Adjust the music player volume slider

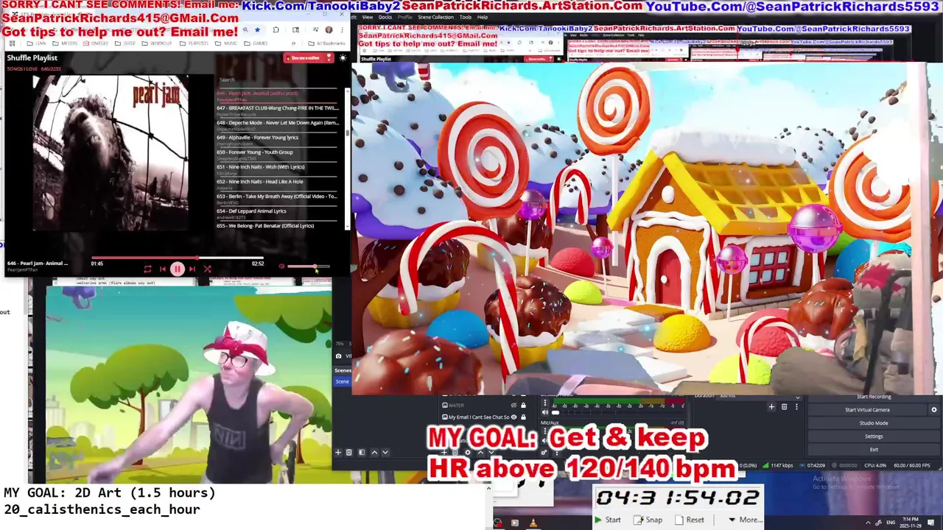tap(309, 266)
